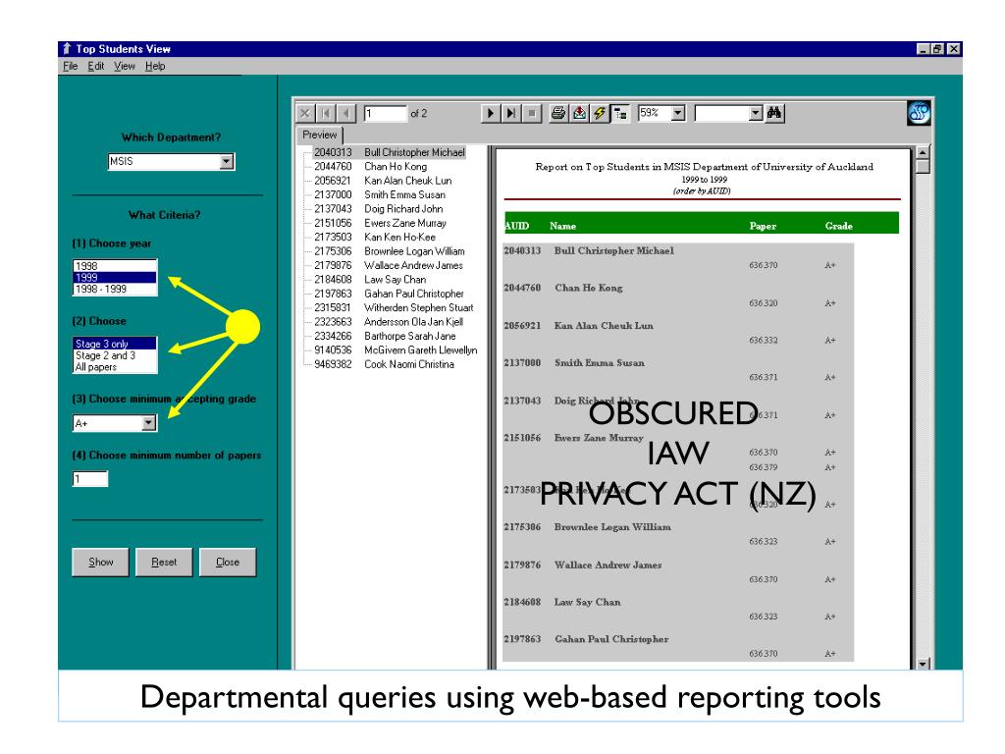Open the search text dropdown arrow
Screen dimensions: 1005x754
(x=756, y=114)
